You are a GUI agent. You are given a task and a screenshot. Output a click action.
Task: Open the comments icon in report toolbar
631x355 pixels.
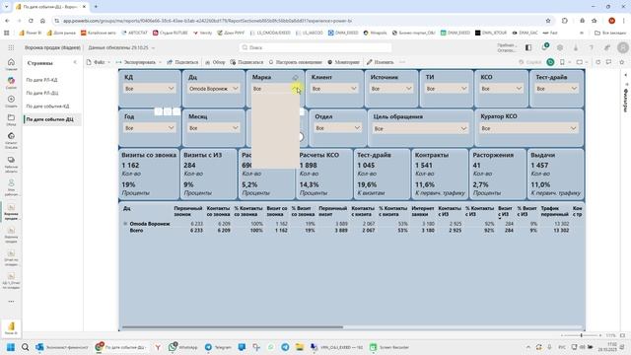pos(608,62)
